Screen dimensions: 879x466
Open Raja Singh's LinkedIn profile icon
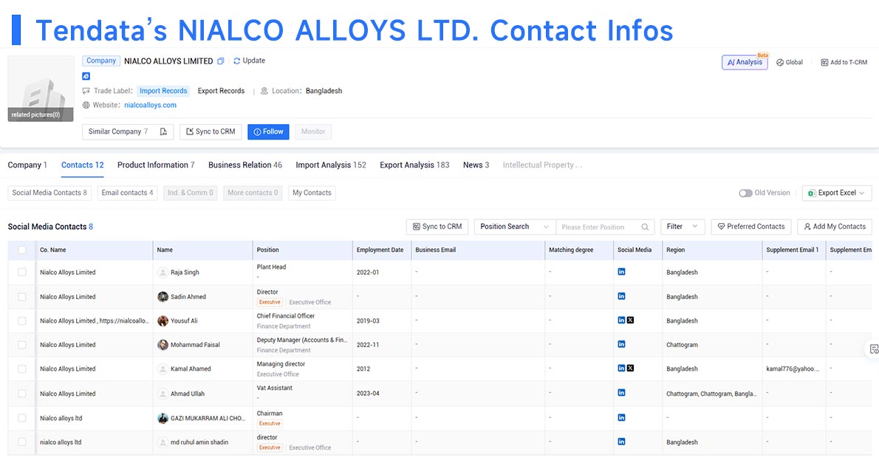point(621,272)
